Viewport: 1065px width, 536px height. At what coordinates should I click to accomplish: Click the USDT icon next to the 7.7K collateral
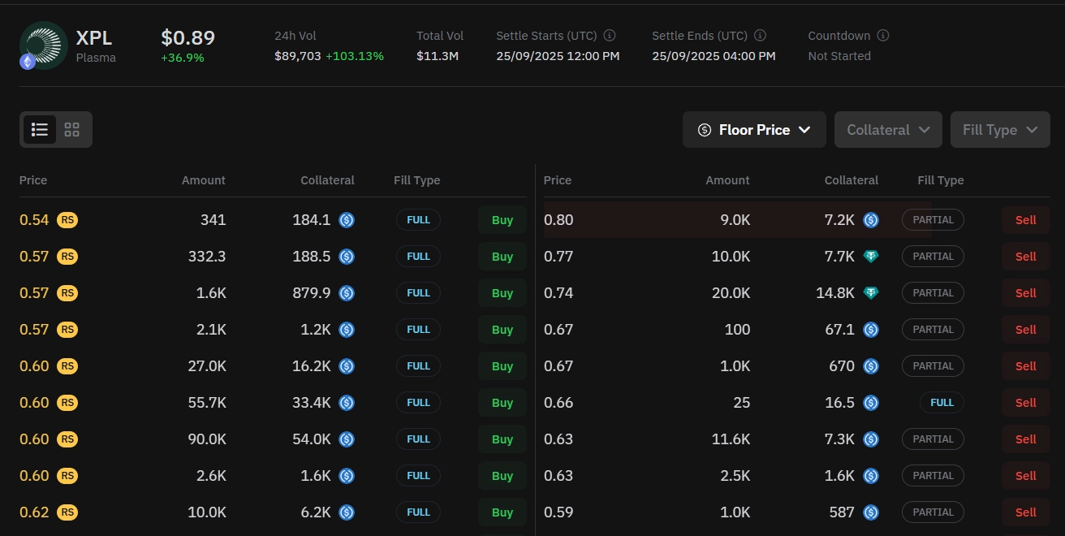click(x=871, y=256)
